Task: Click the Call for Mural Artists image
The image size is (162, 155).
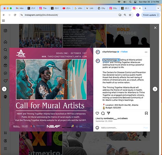Action: (x=51, y=90)
